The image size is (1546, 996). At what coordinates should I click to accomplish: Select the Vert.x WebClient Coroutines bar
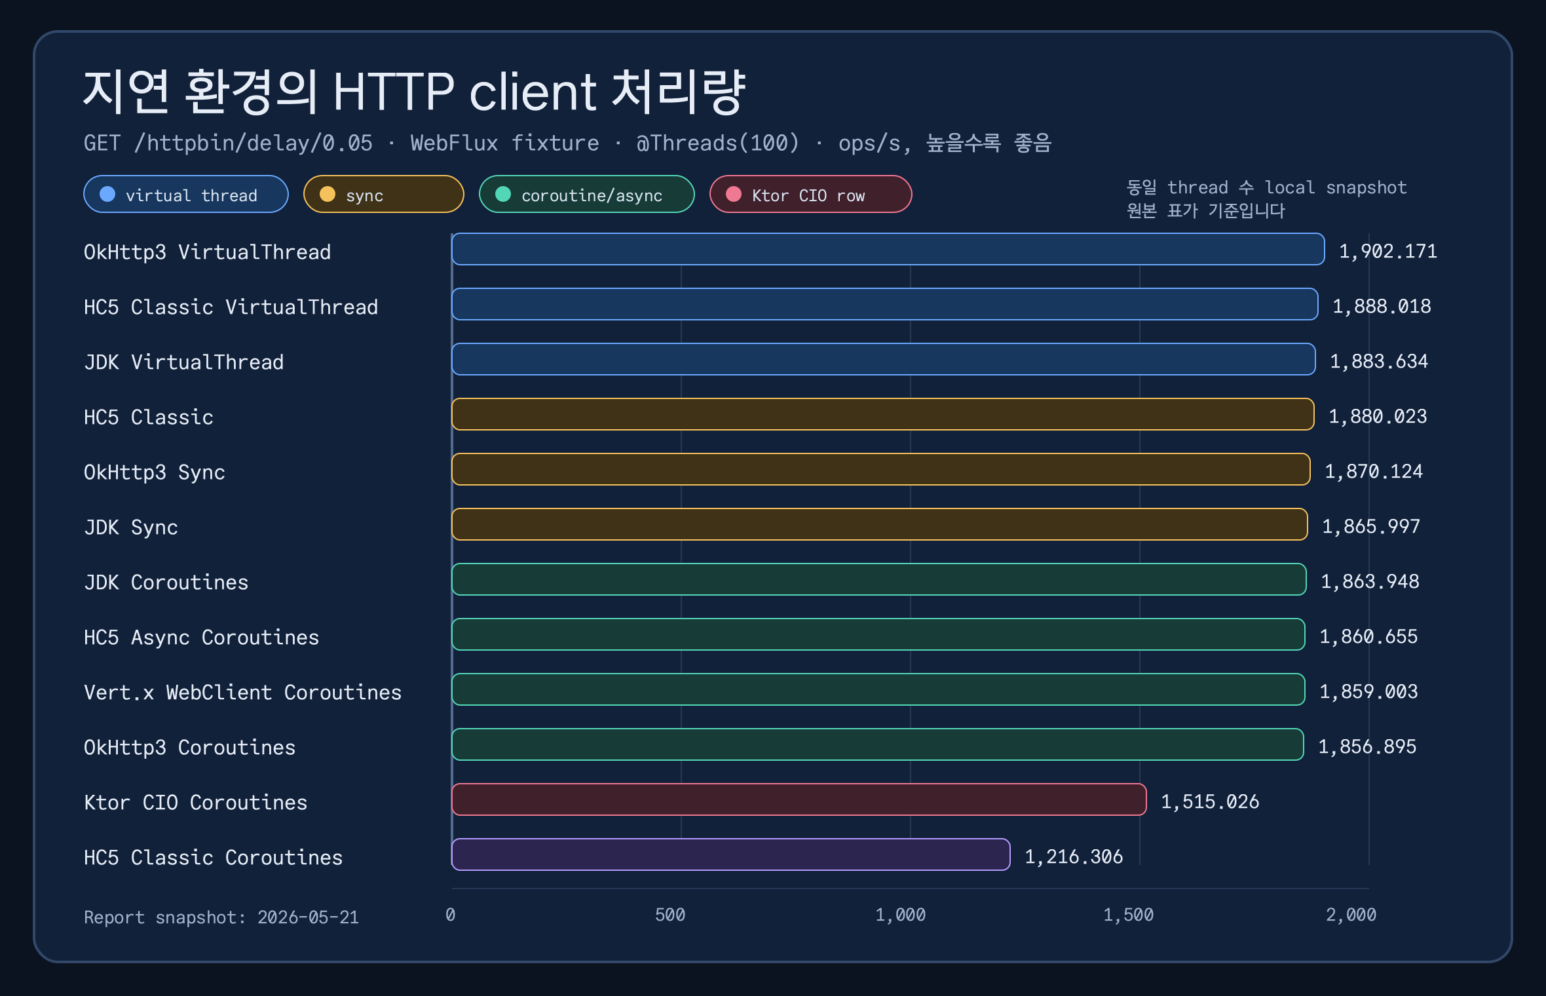click(878, 690)
